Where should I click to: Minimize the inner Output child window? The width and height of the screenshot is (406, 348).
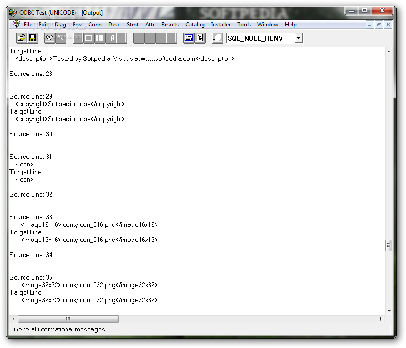(x=370, y=25)
